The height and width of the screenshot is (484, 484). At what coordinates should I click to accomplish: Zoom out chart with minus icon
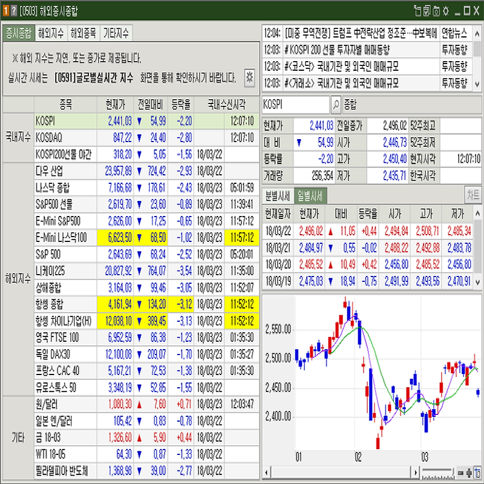pyautogui.click(x=462, y=472)
